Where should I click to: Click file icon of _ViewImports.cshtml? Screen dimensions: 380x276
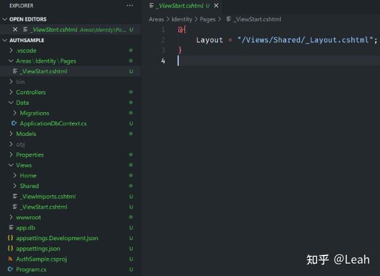coord(15,196)
